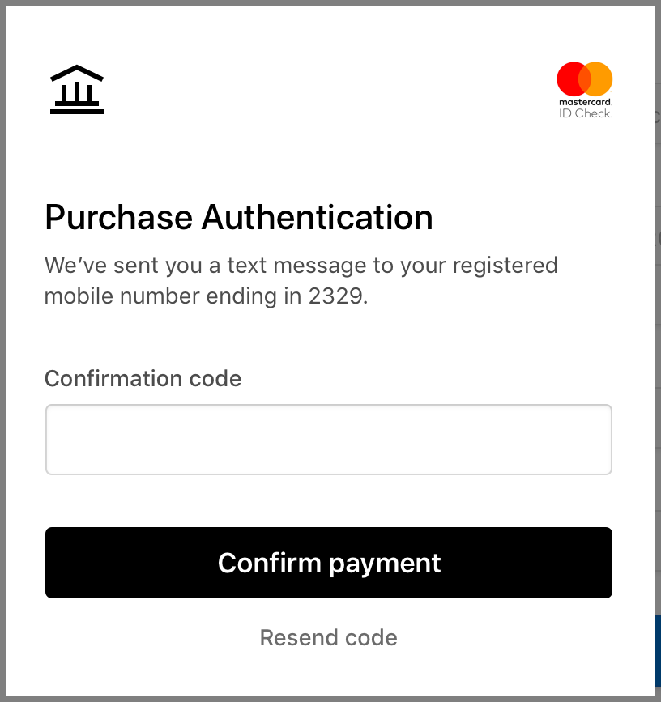
Task: Click the red circle of Mastercard logo
Action: coord(569,79)
